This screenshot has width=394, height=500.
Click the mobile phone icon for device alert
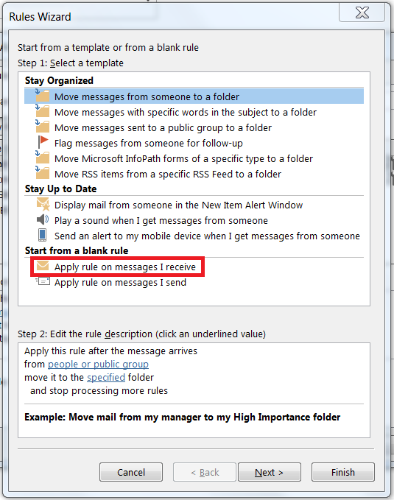coord(42,235)
